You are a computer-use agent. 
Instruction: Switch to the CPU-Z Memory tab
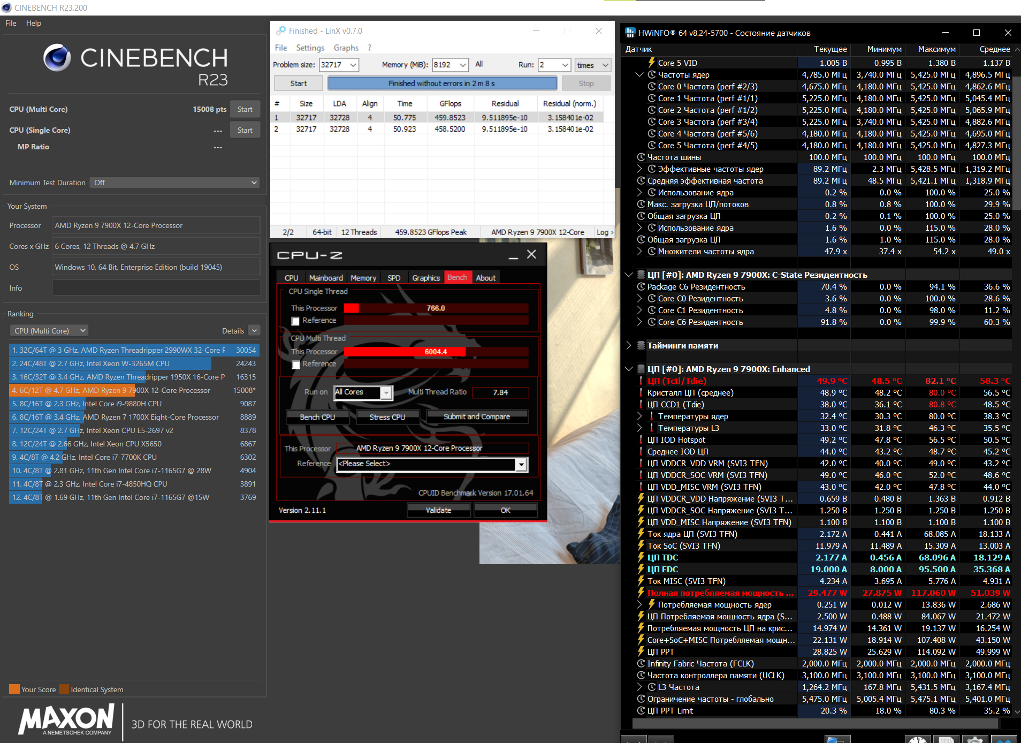[x=363, y=278]
